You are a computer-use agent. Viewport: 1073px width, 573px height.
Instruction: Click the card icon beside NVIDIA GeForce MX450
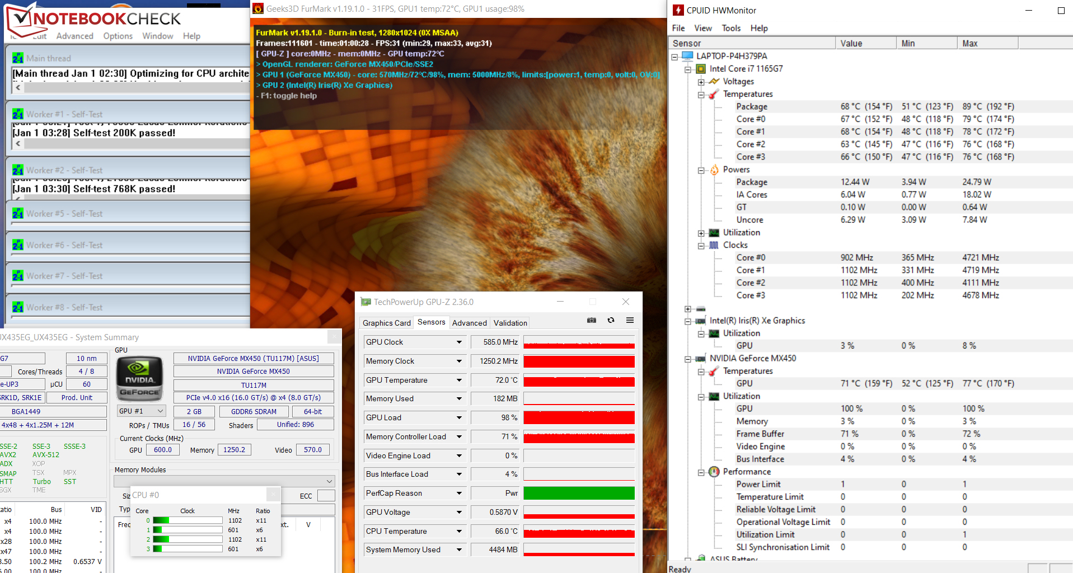(x=700, y=359)
